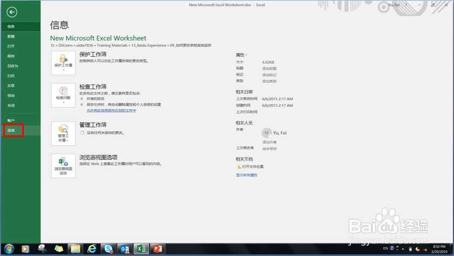Click the blue help tray icon
Viewport: 454px width, 256px height.
click(x=392, y=248)
